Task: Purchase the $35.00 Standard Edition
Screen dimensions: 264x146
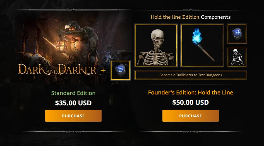Action: [x=73, y=116]
